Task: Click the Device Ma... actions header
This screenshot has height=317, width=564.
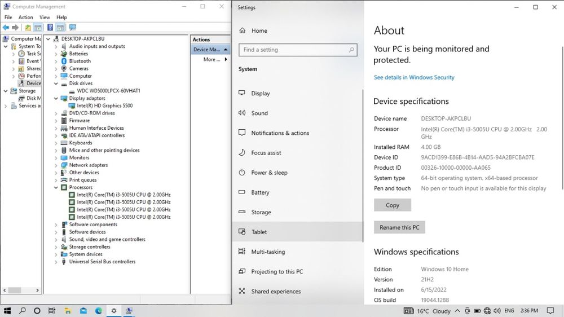Action: 210,49
